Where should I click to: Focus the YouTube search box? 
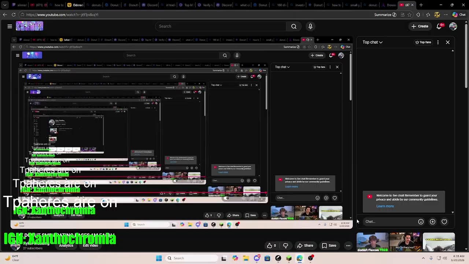coord(221,26)
